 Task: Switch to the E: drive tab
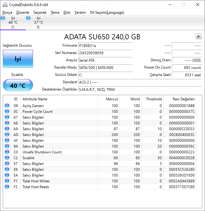[38, 23]
